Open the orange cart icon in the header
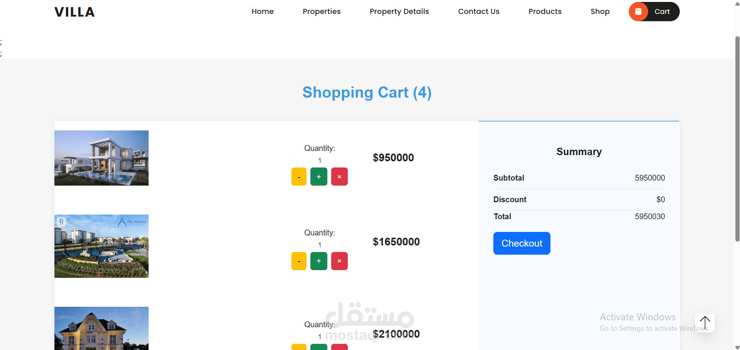The width and height of the screenshot is (740, 350). click(x=638, y=12)
